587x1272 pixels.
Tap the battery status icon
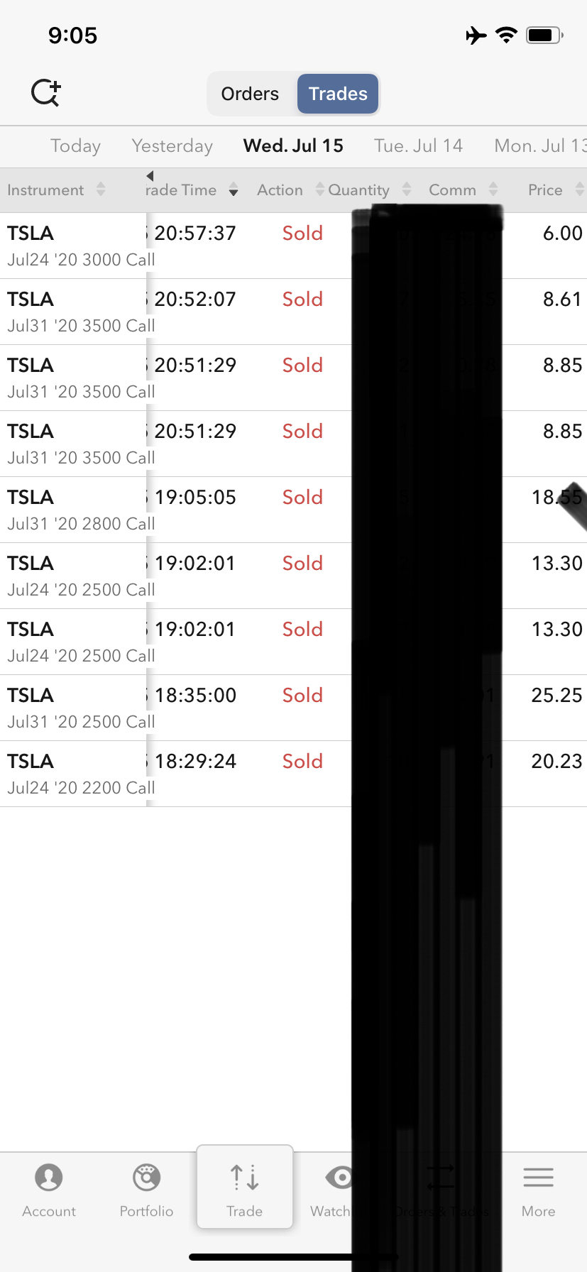pyautogui.click(x=544, y=35)
